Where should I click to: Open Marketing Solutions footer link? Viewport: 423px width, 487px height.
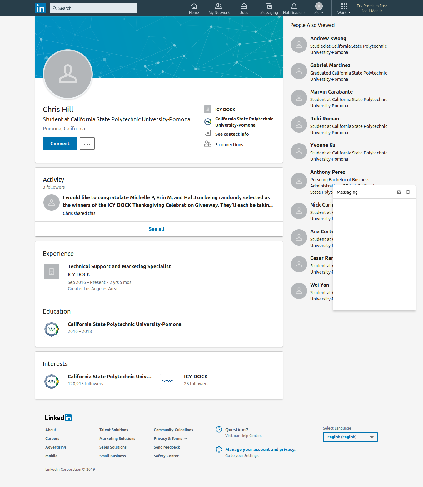click(117, 438)
